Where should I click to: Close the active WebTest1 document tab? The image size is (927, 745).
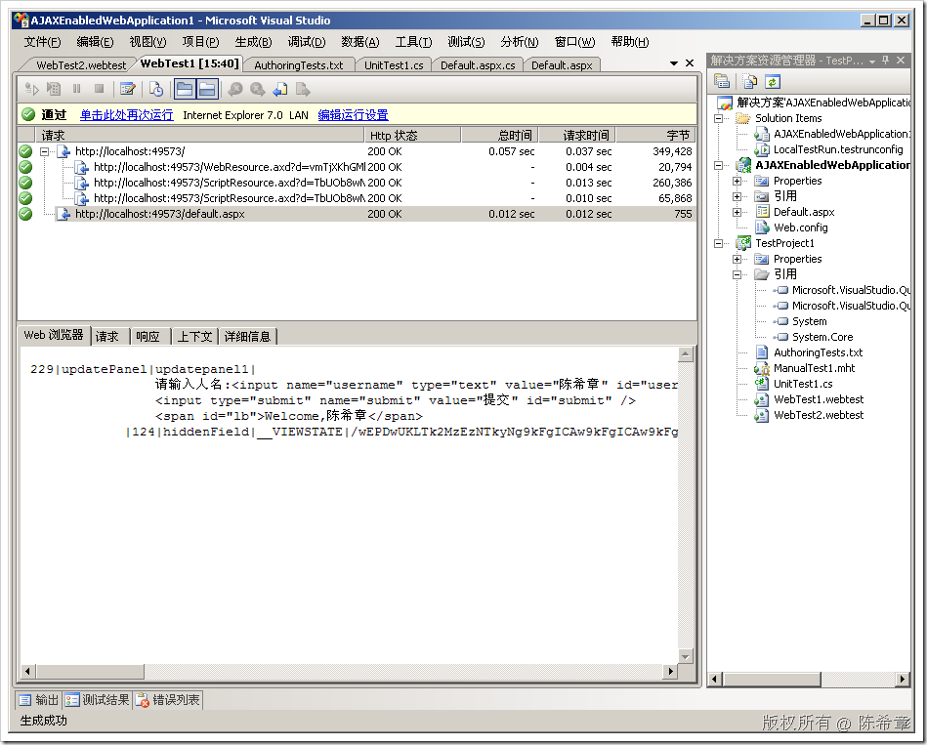690,63
